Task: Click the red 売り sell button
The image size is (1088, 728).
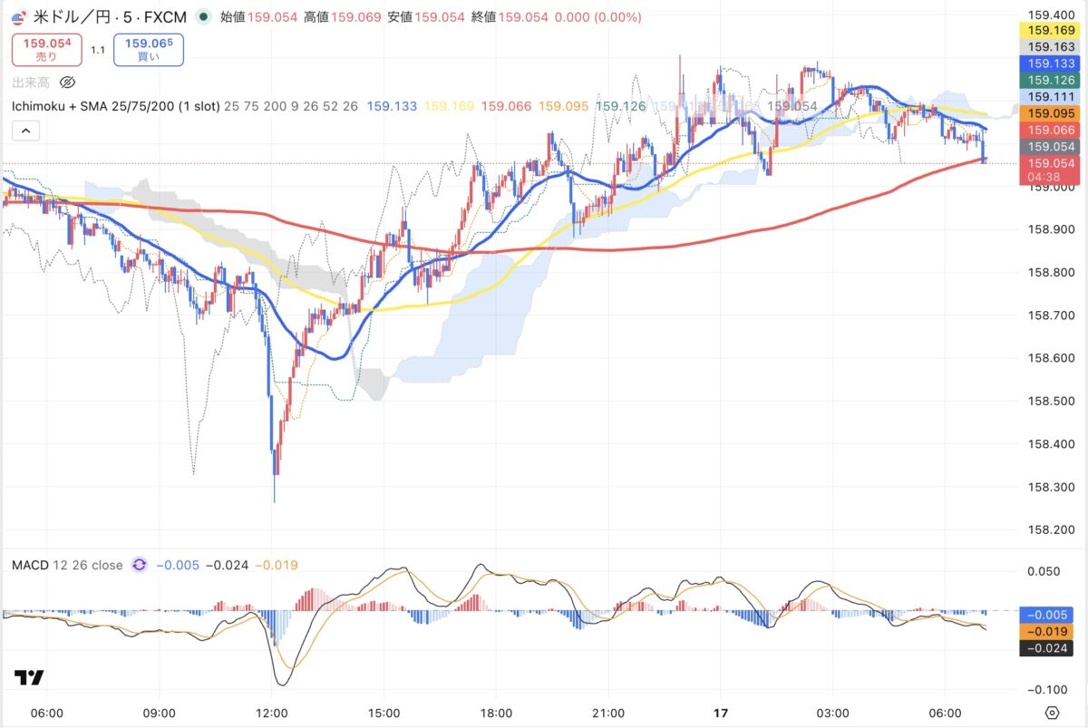Action: point(46,49)
